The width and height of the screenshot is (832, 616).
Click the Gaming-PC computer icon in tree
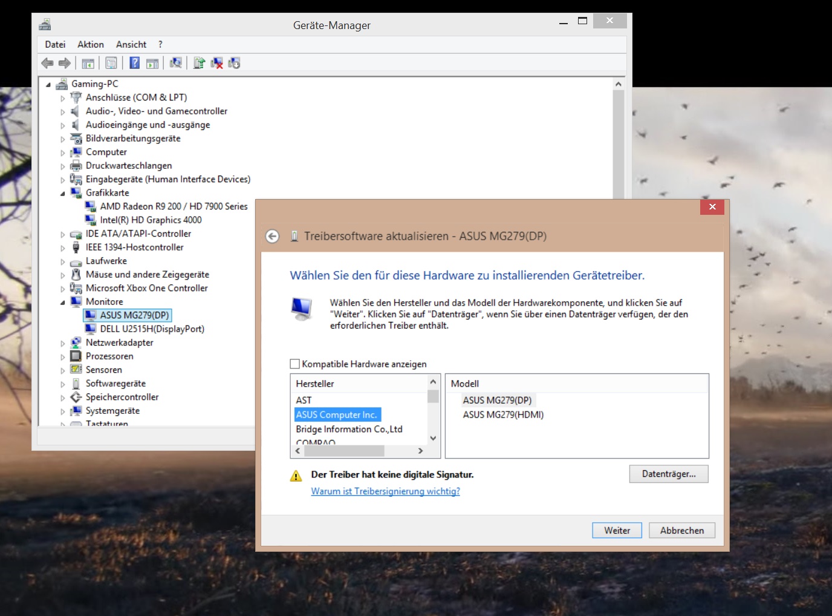[62, 84]
